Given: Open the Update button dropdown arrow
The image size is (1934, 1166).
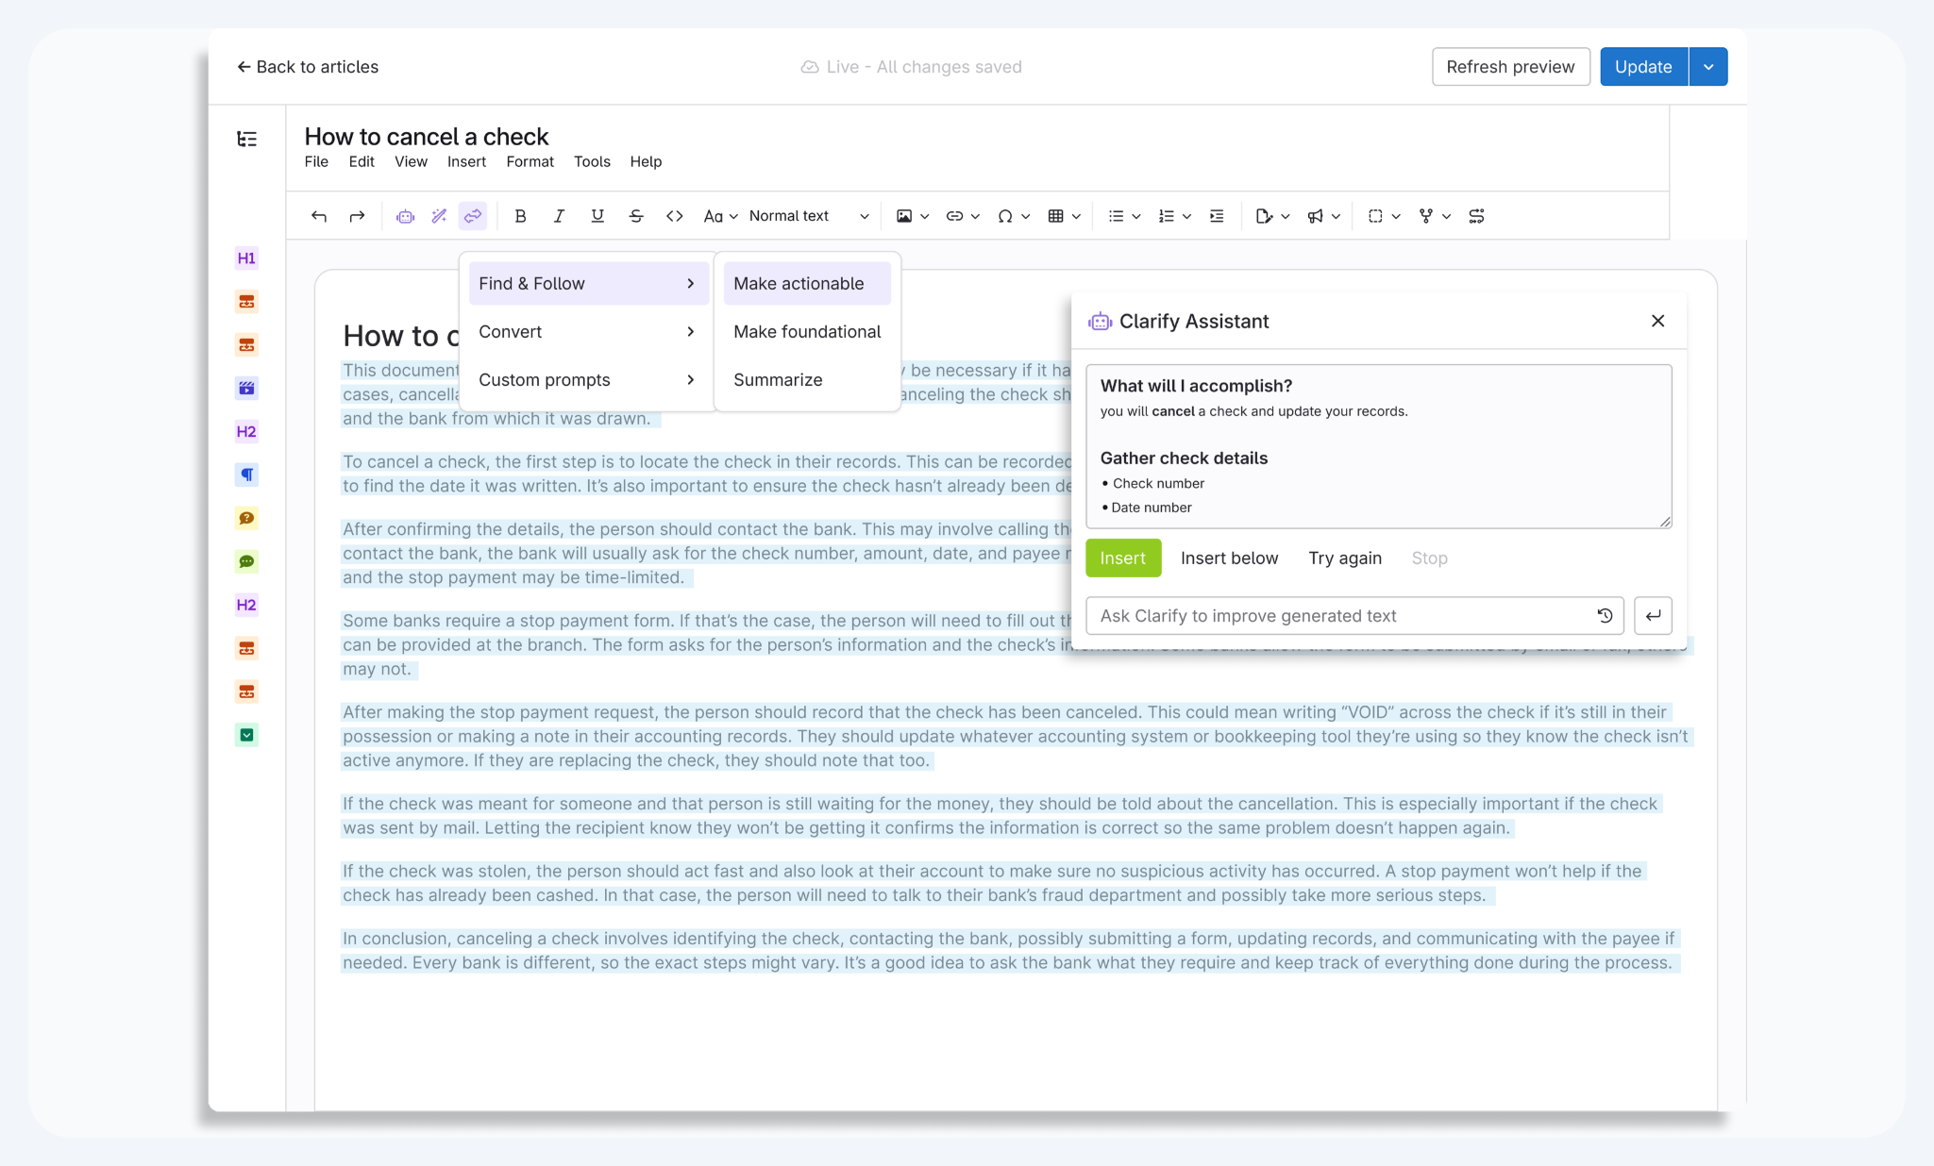Looking at the screenshot, I should coord(1708,67).
